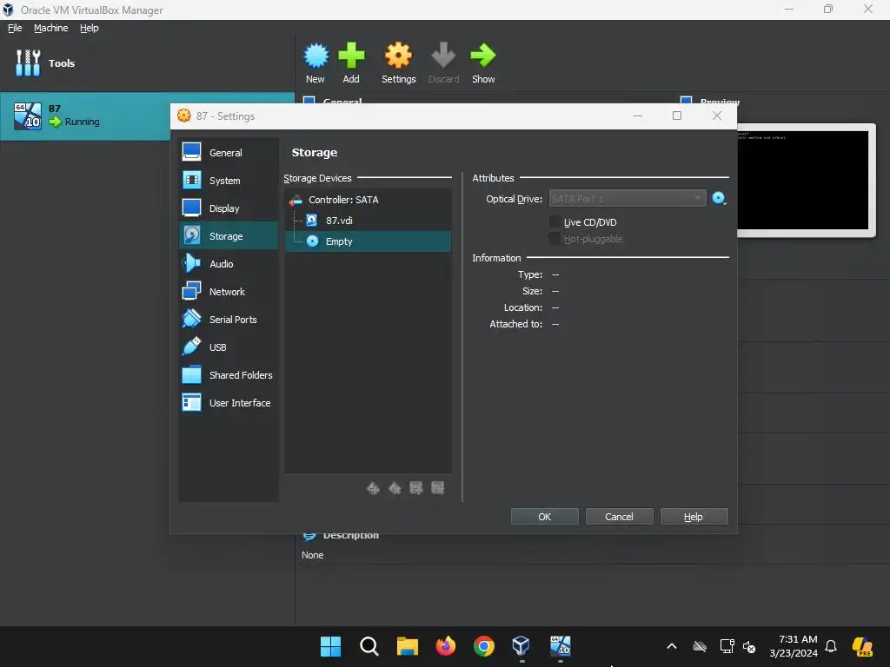Click the VM preview thumbnail
Screen dimensions: 890x667
[803, 180]
